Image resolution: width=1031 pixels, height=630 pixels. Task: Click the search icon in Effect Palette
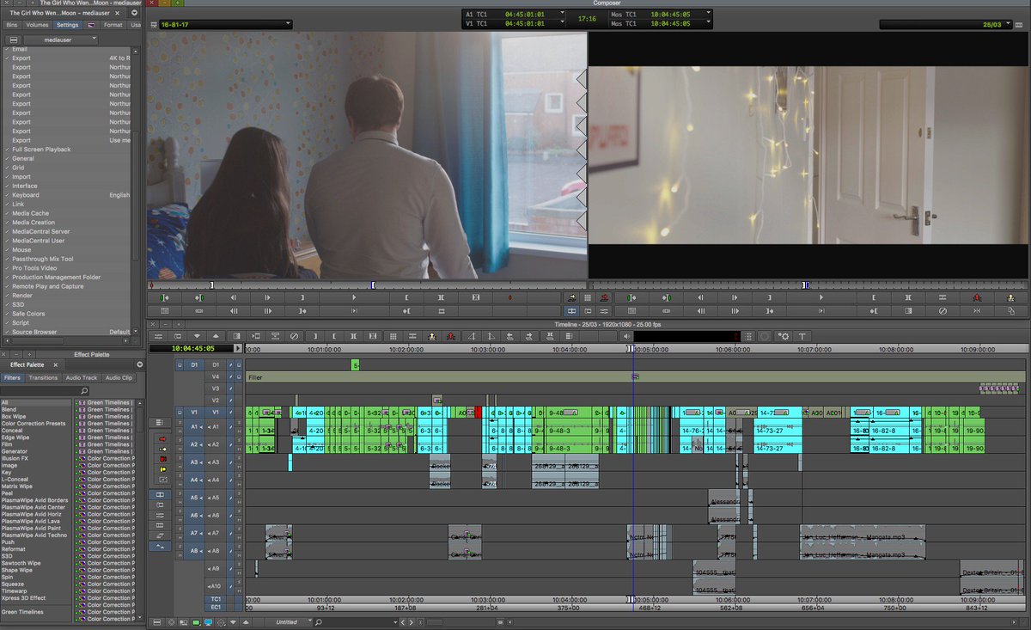click(x=84, y=391)
